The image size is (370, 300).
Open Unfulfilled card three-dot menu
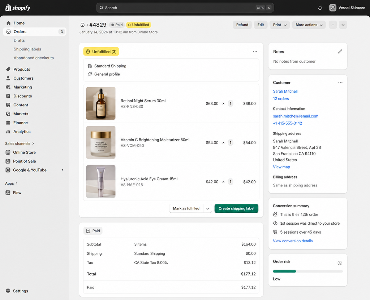pyautogui.click(x=255, y=51)
